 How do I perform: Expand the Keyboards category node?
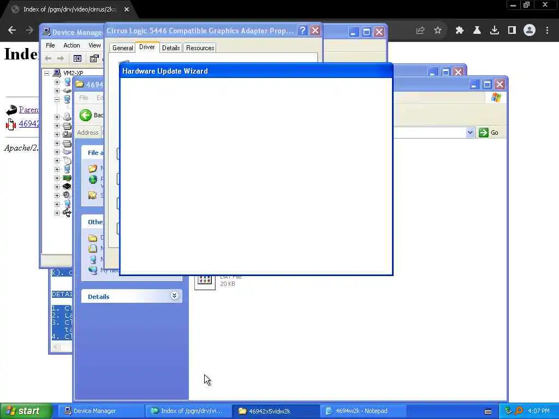57,152
